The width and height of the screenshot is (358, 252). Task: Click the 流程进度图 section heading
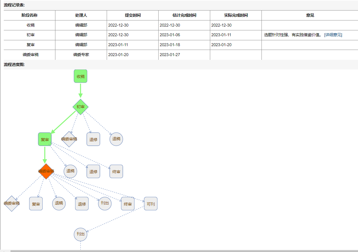coord(14,65)
